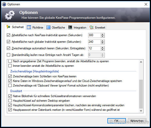Click the Richtlinie list icon

[x=29, y=27]
